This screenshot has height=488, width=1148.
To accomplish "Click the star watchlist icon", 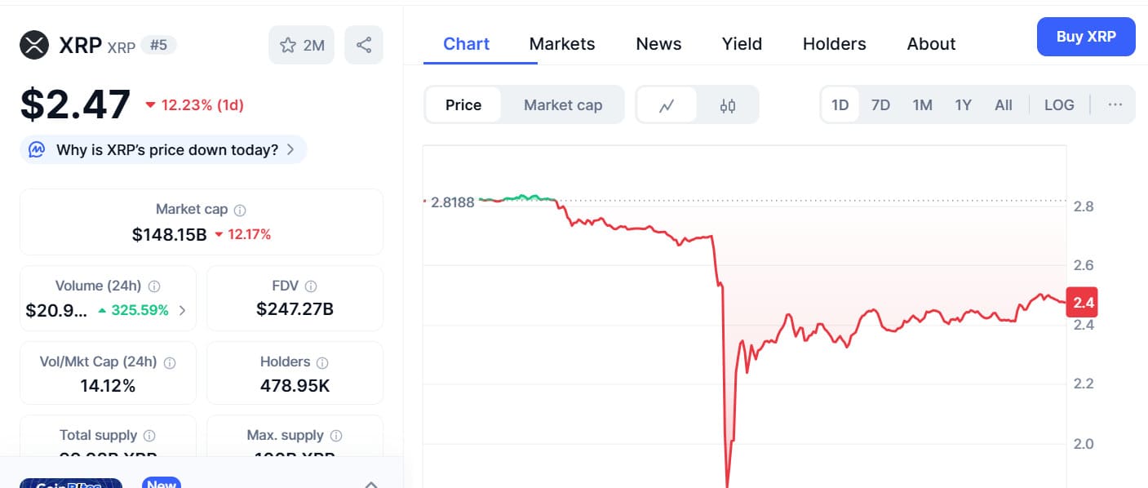I will coord(288,46).
